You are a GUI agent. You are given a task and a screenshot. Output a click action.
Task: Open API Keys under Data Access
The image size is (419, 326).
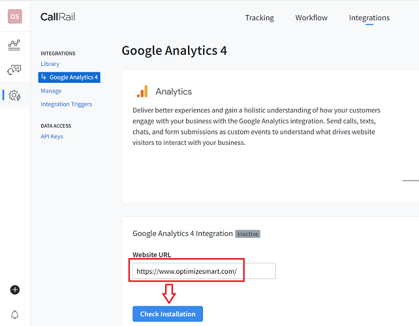(52, 136)
